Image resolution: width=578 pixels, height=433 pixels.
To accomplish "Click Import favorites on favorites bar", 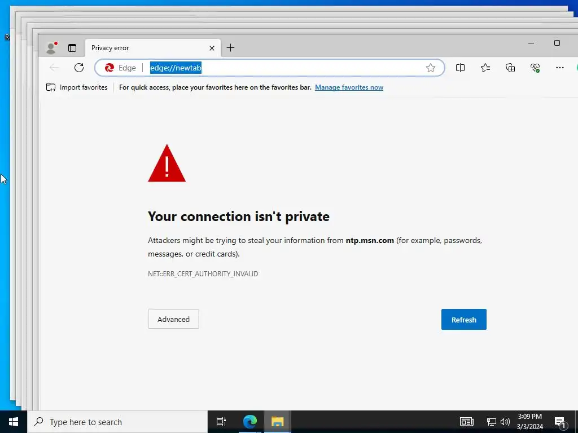I will click(77, 87).
